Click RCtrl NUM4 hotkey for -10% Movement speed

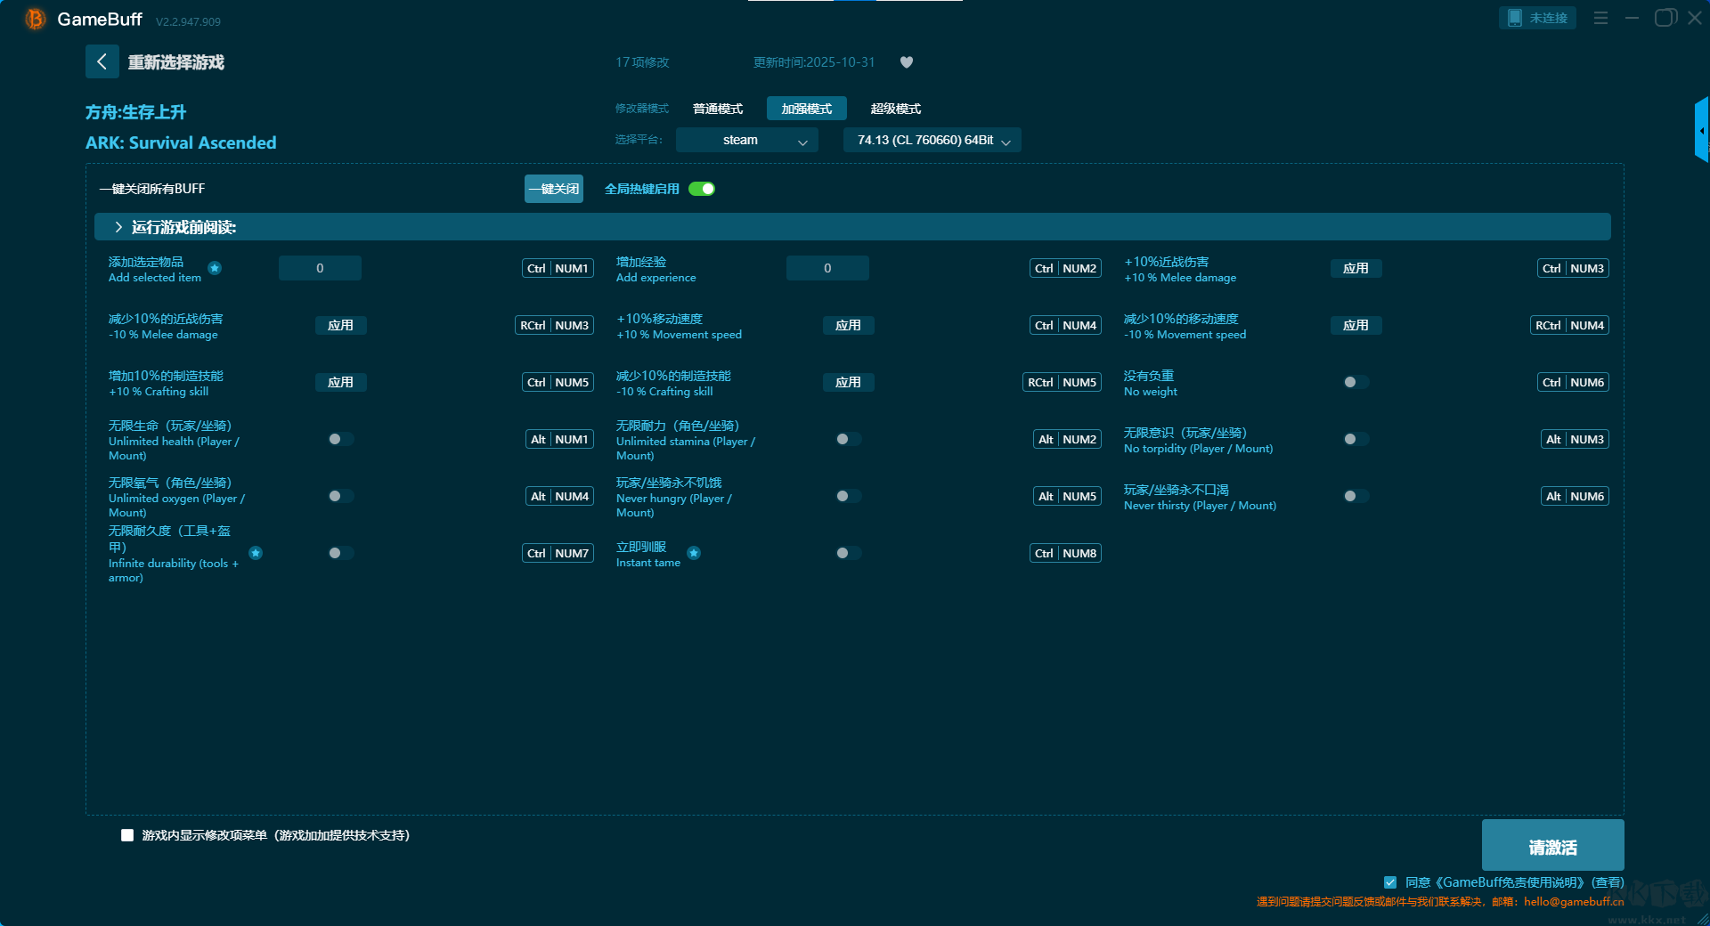pos(1570,325)
